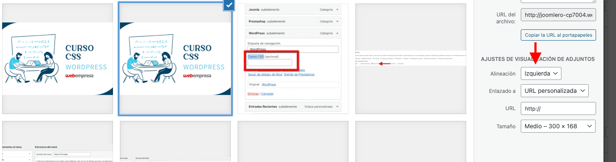The width and height of the screenshot is (616, 162).
Task: Select the first Curso CSS WordPress thumbnail
Action: tap(58, 59)
